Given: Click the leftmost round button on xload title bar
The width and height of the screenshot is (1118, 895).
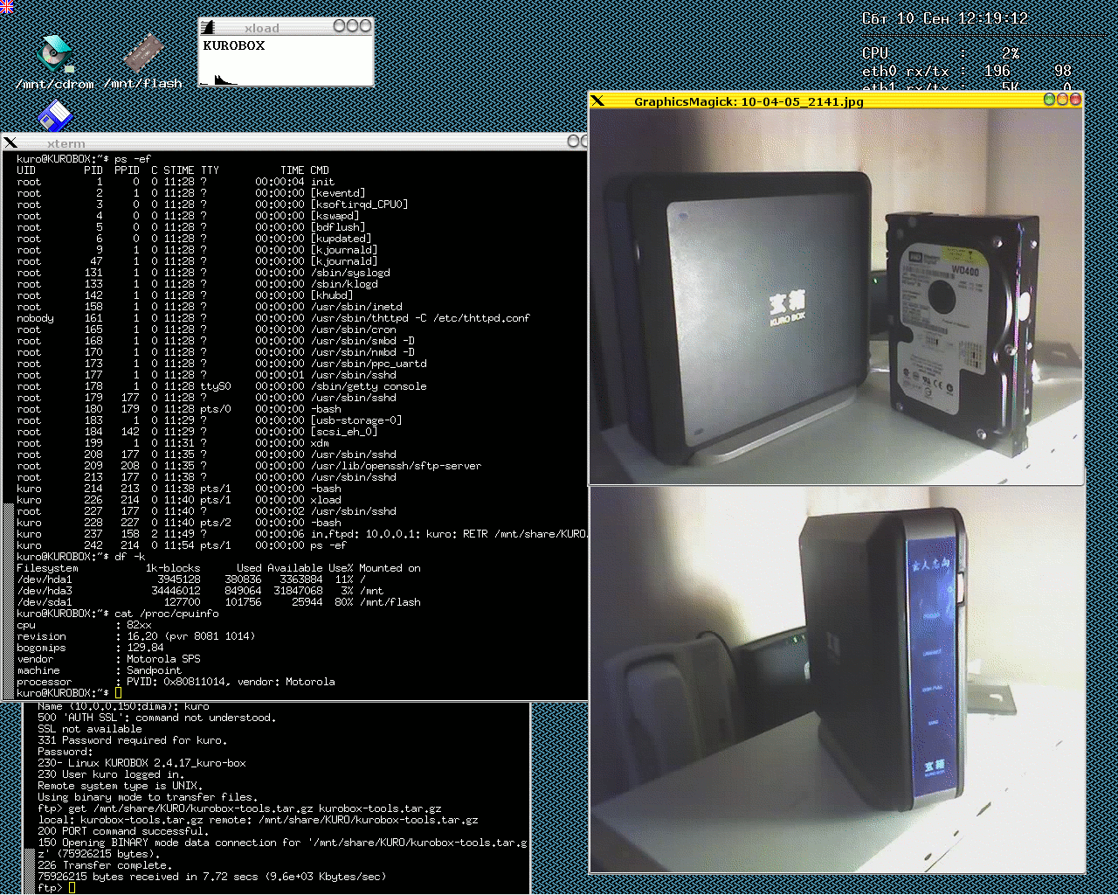Looking at the screenshot, I should pos(340,26).
